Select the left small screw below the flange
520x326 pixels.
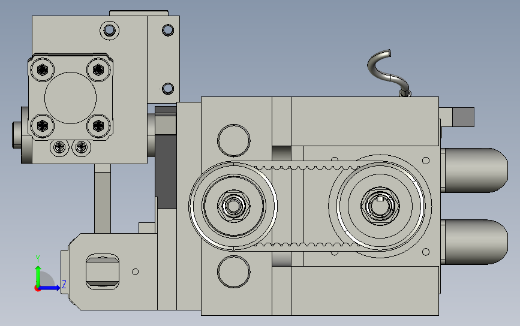pyautogui.click(x=59, y=147)
